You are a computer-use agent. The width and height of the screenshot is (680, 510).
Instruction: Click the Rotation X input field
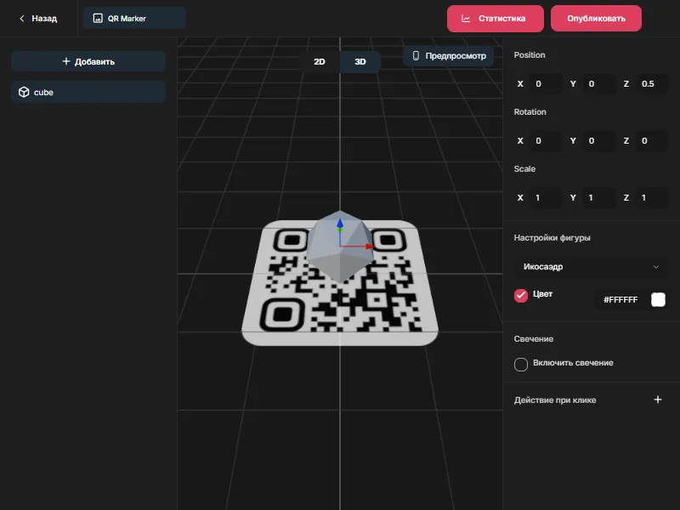tap(545, 140)
